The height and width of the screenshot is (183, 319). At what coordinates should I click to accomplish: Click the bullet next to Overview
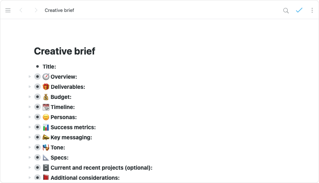click(x=37, y=77)
